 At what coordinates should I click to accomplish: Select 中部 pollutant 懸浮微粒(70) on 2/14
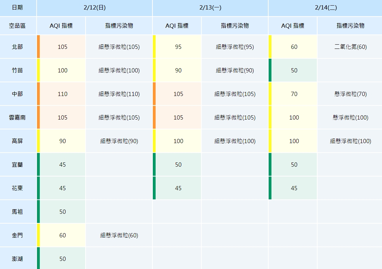(350, 94)
